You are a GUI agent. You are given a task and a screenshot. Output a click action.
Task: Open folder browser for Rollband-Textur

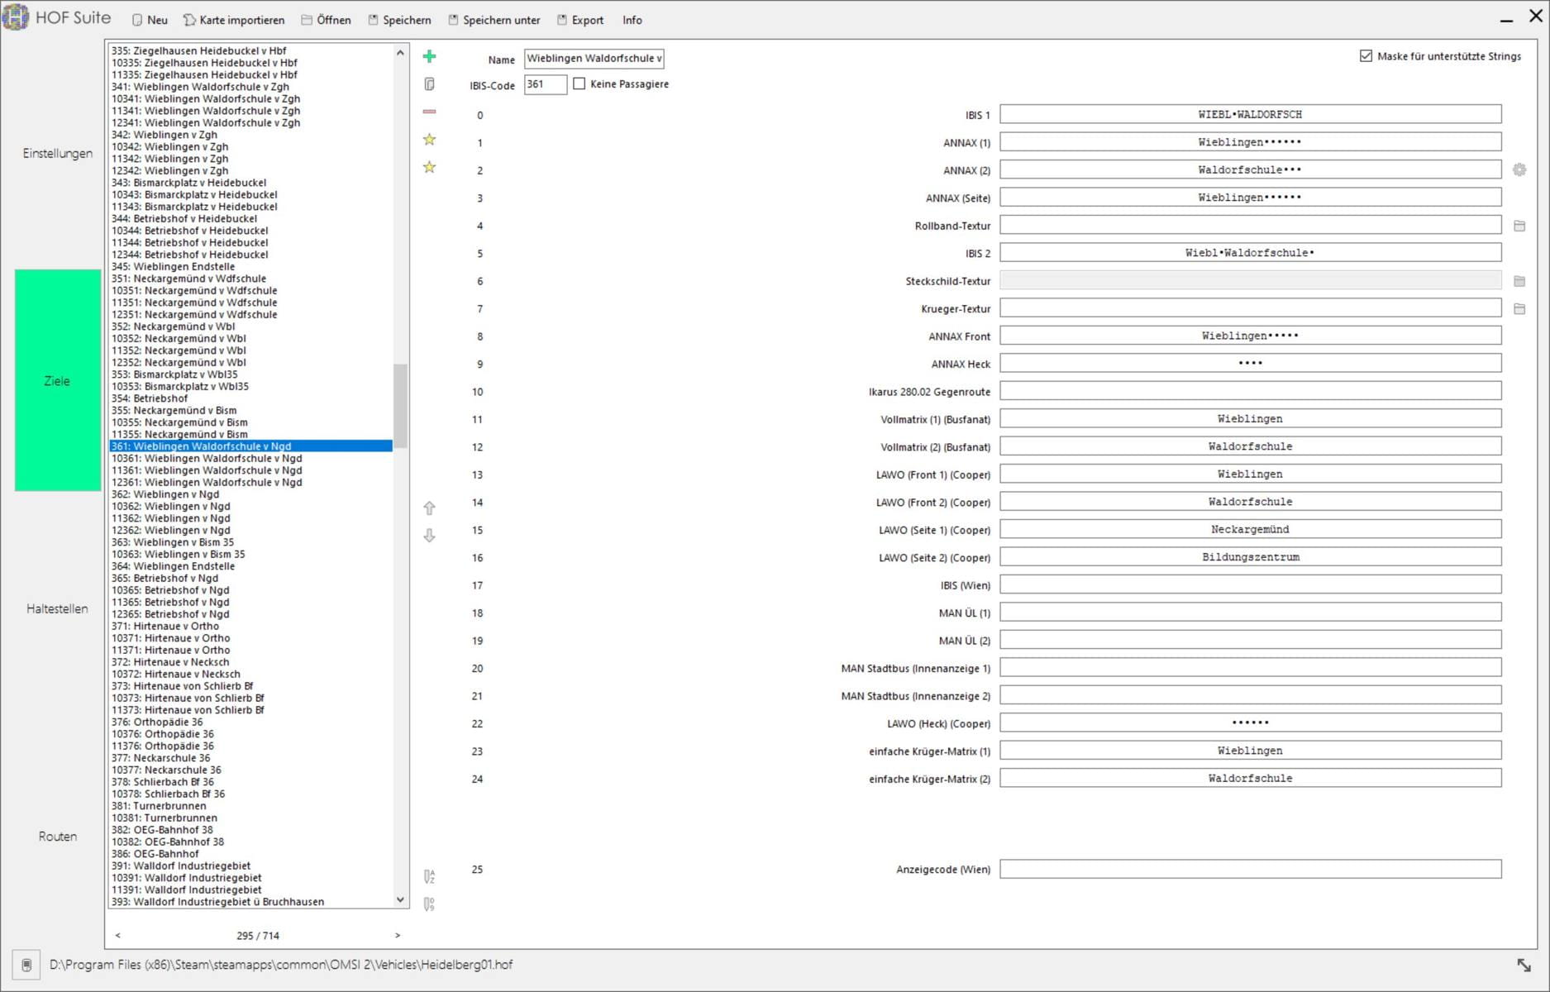tap(1519, 226)
